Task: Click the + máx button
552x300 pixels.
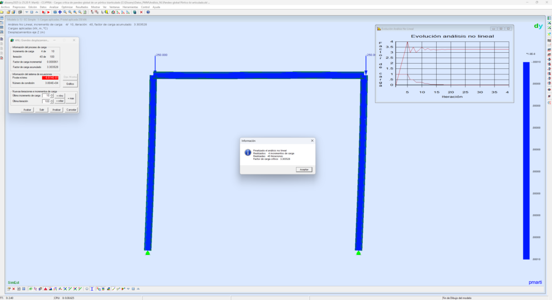Action: click(71, 98)
